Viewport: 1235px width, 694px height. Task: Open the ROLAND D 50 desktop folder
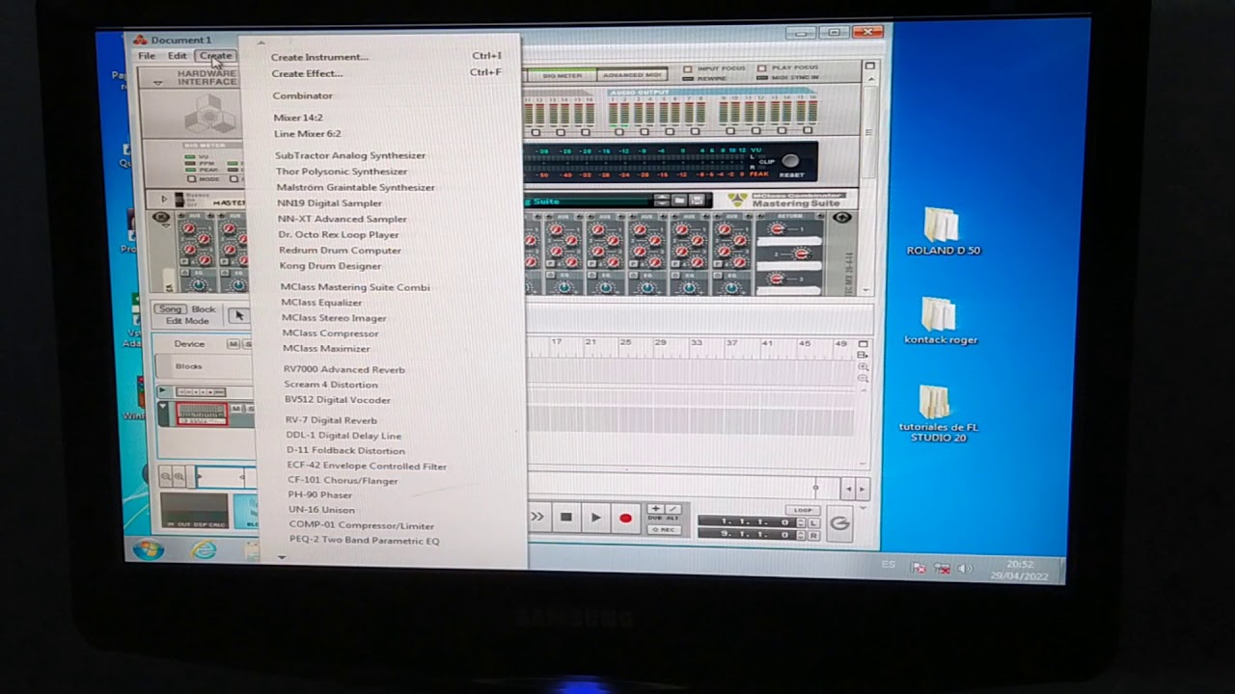pyautogui.click(x=942, y=231)
